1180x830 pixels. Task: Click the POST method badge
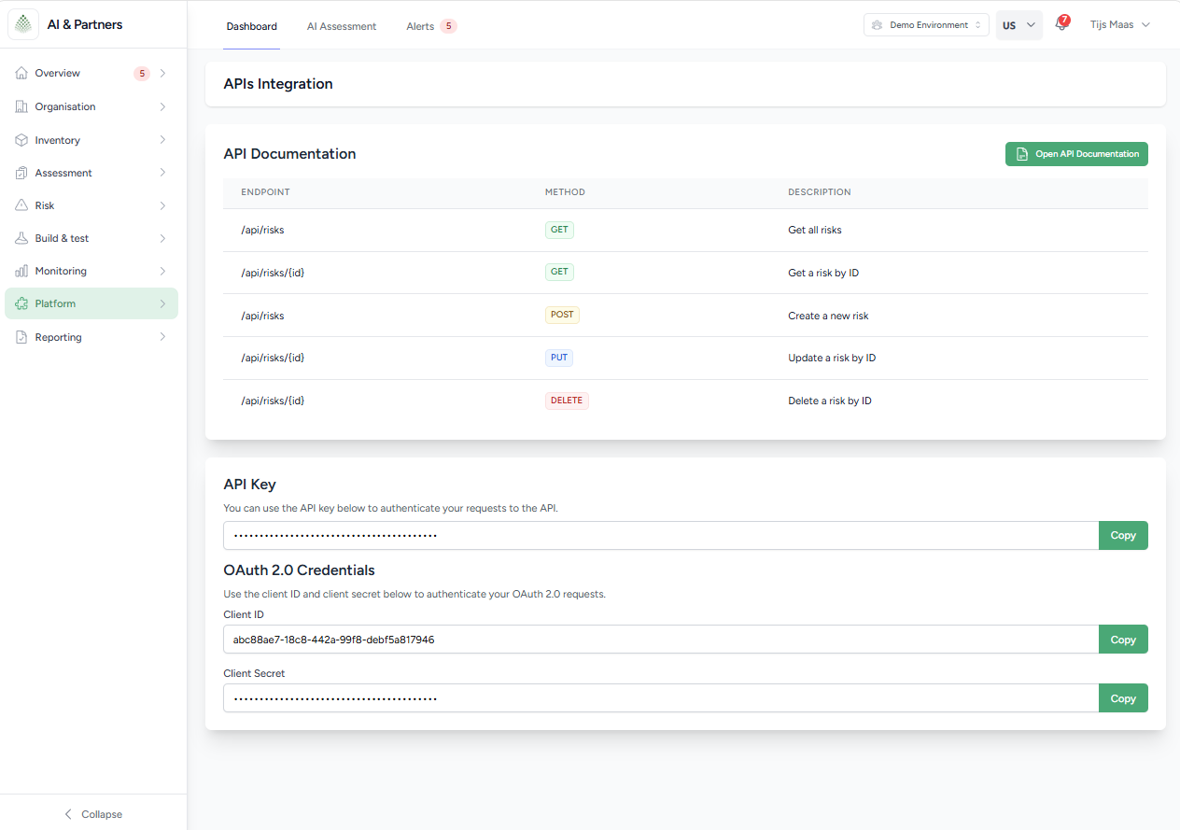(x=562, y=315)
